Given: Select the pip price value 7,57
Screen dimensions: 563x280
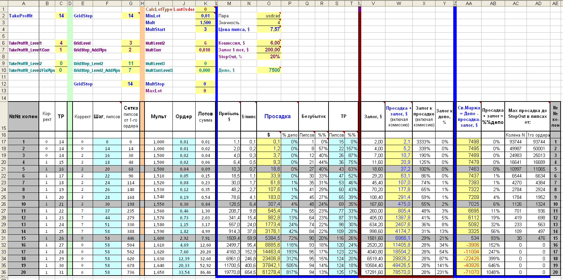Looking at the screenshot, I should [x=269, y=29].
